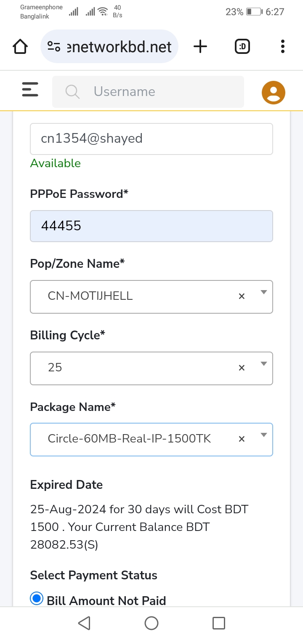Tap the Android back navigation button

pyautogui.click(x=84, y=623)
